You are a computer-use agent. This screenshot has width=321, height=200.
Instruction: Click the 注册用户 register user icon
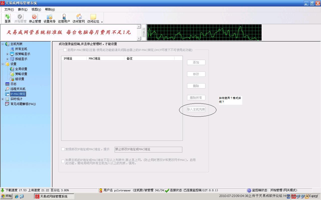click(x=64, y=18)
